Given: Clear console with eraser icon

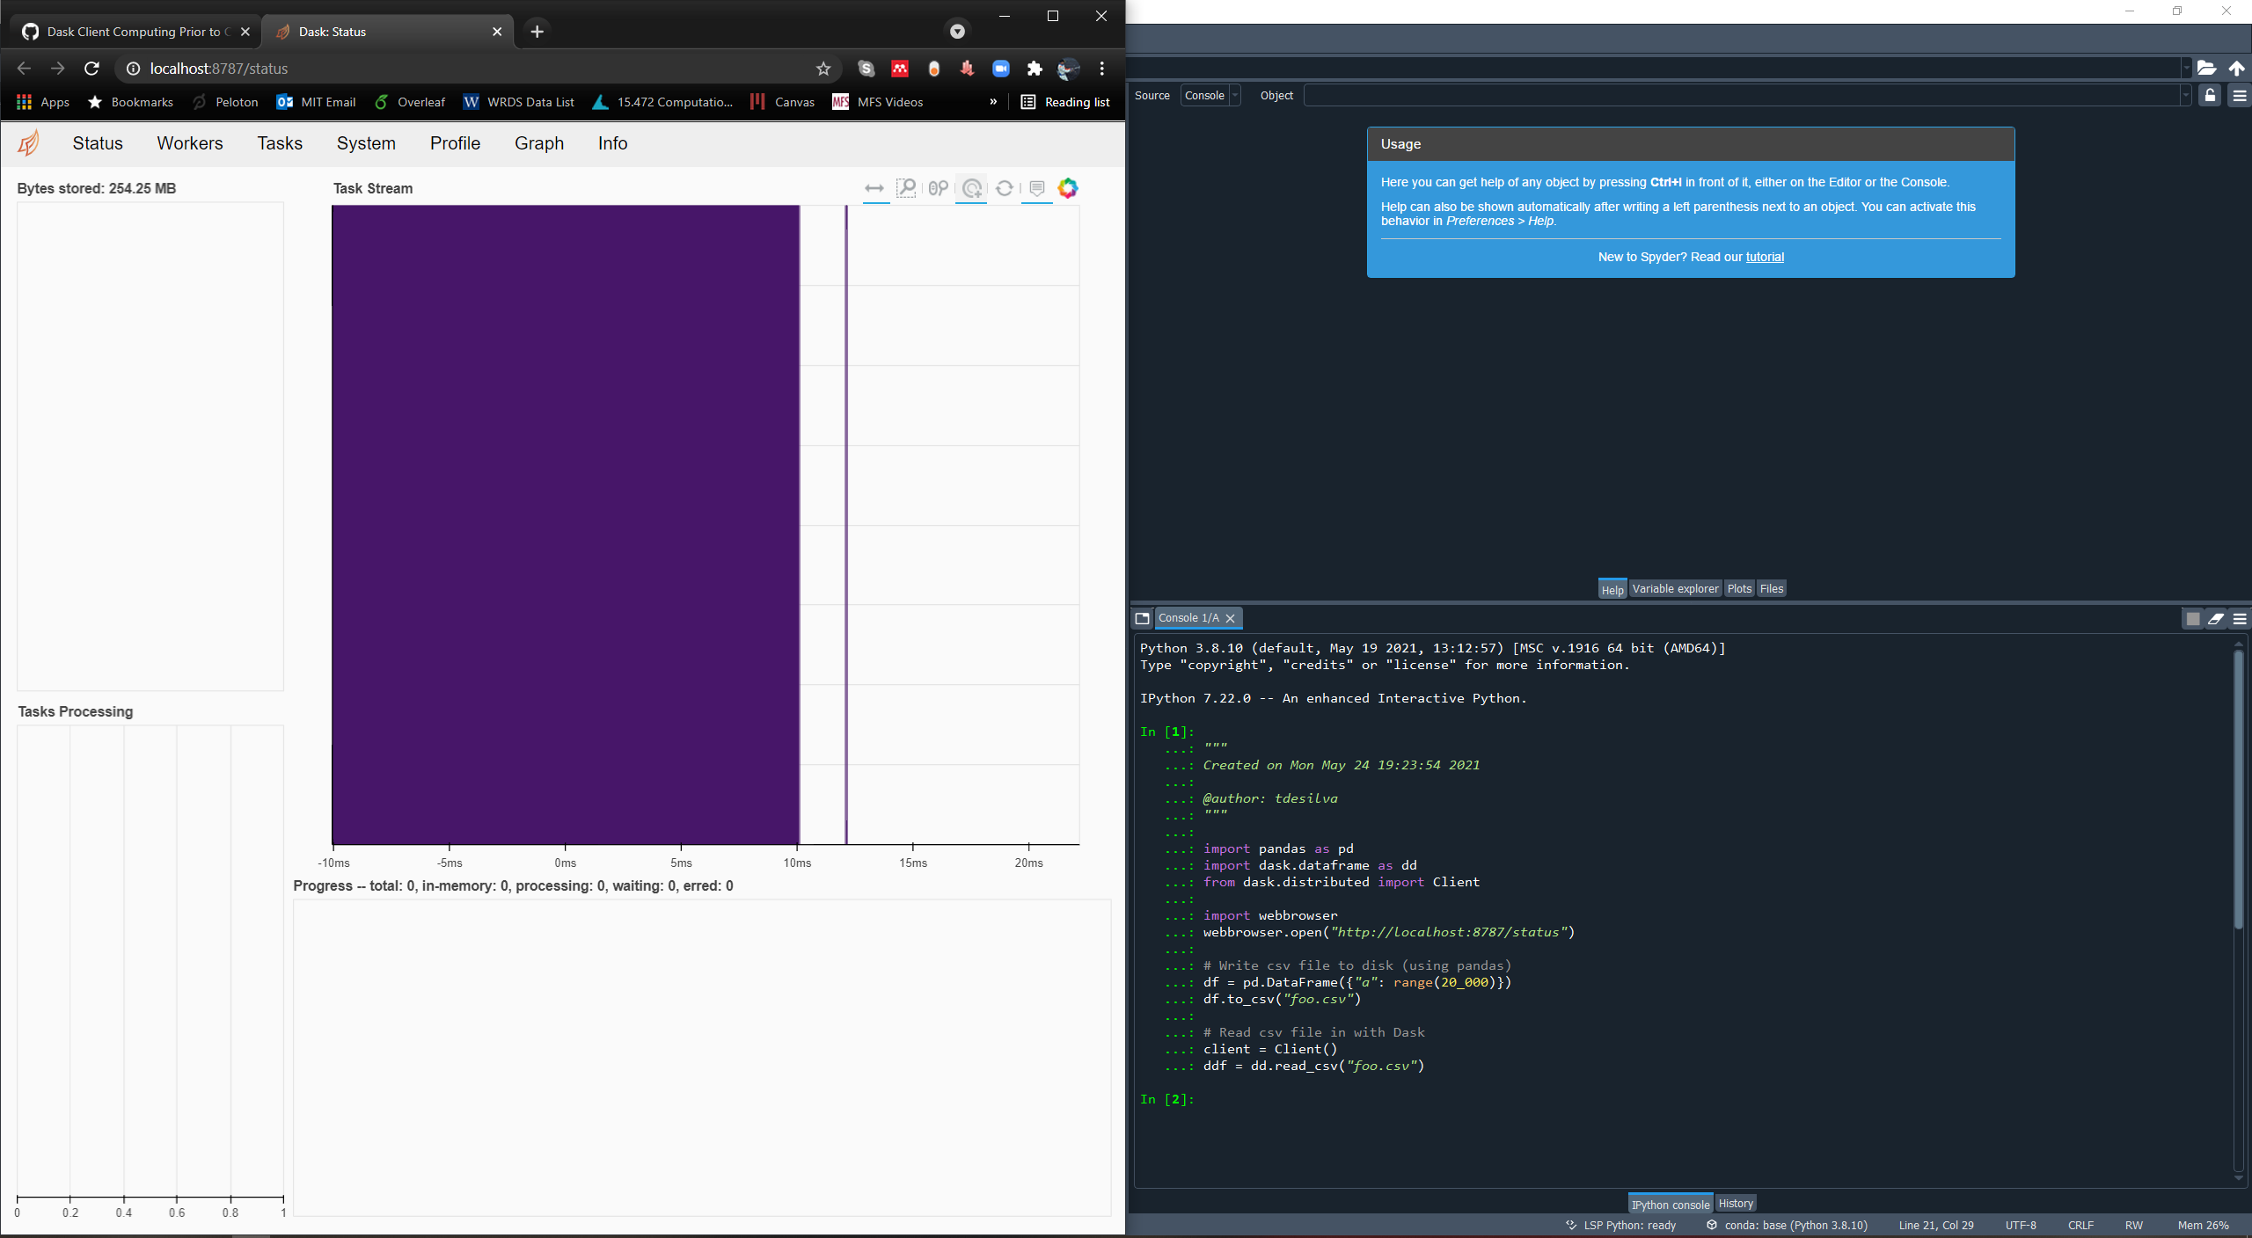Looking at the screenshot, I should 2216,619.
